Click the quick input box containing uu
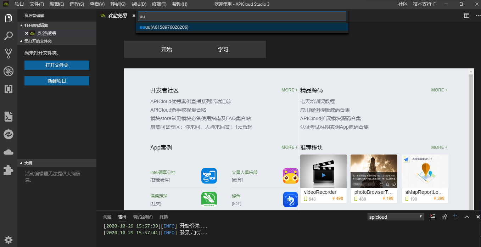 [242, 16]
